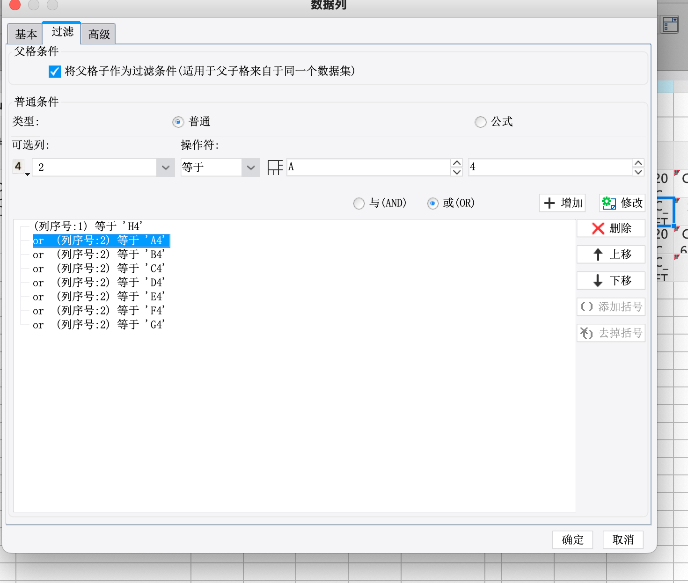The height and width of the screenshot is (583, 688).
Task: Increase the column letter stepper up arrow
Action: [x=457, y=163]
